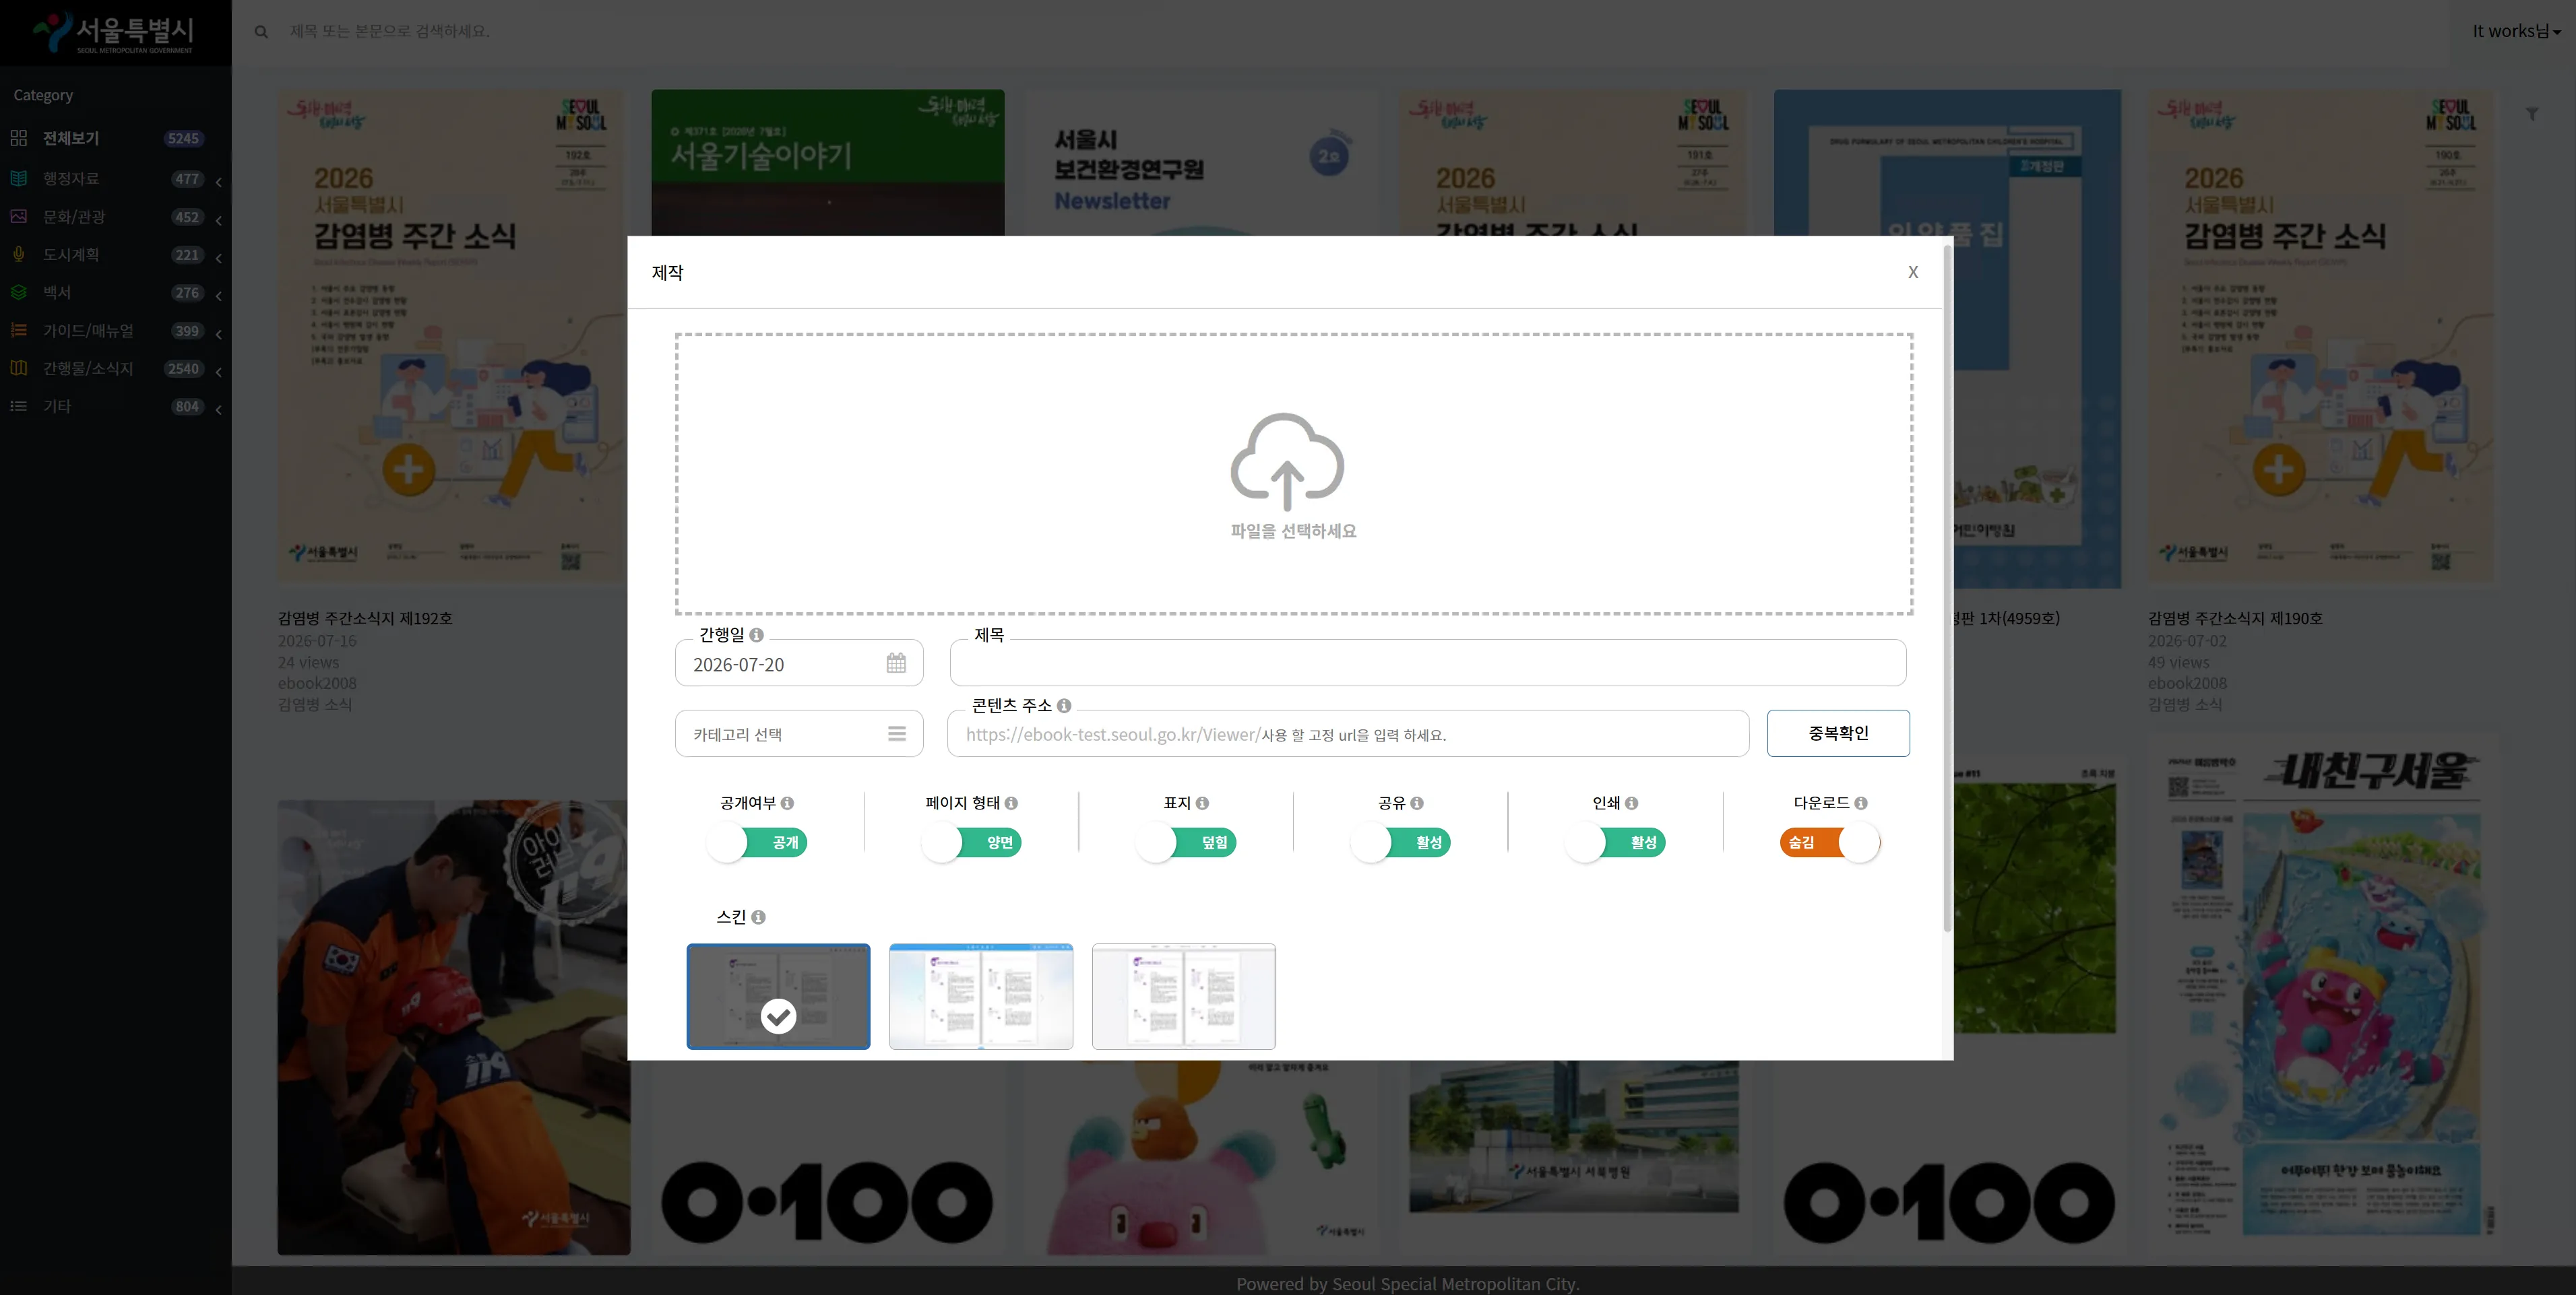2576x1295 pixels.
Task: Click the 공개여부 info icon
Action: click(788, 803)
